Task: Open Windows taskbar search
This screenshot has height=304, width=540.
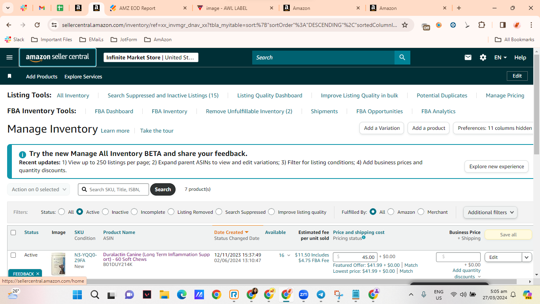Action: [x=95, y=294]
